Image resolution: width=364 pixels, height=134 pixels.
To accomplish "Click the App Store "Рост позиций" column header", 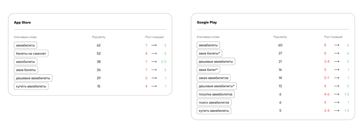I will 154,37.
